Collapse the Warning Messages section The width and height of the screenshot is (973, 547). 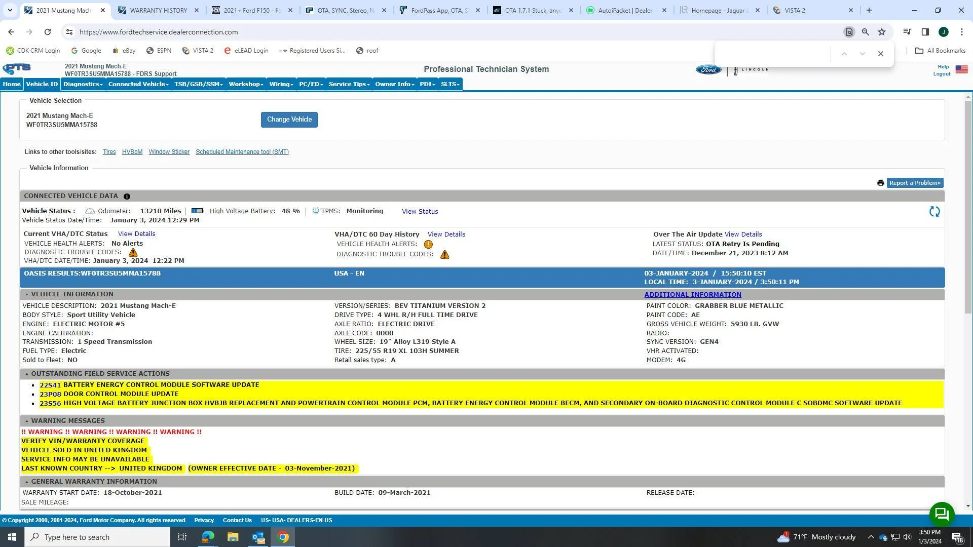[x=27, y=421]
